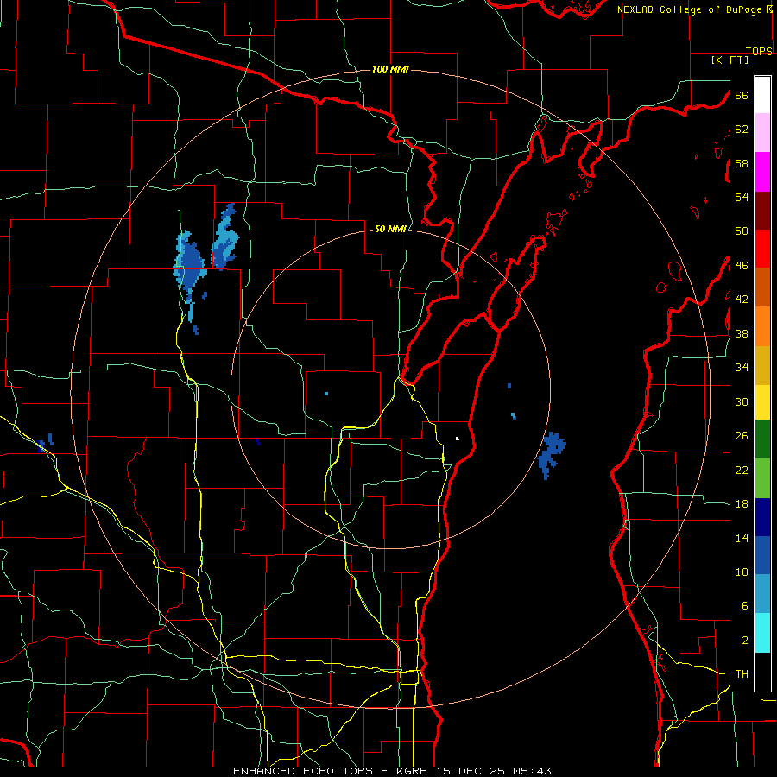This screenshot has width=777, height=777.
Task: Click the "22" scale label
Action: click(742, 471)
